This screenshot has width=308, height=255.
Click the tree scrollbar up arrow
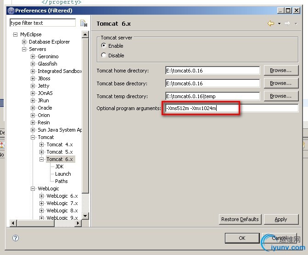tap(85, 34)
